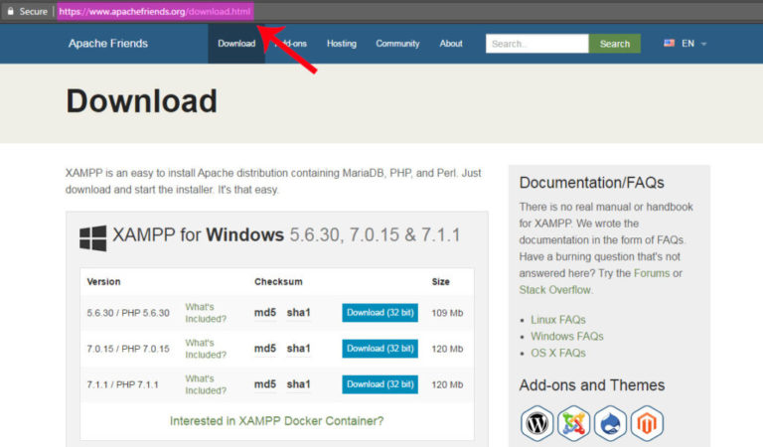763x447 pixels.
Task: Open the XAMPP Docker Container link
Action: pos(276,421)
